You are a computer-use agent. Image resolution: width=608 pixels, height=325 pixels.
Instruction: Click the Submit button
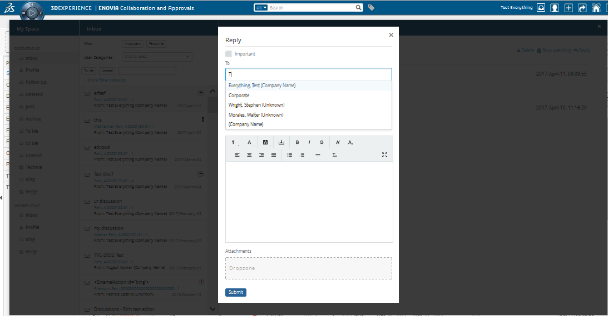[x=235, y=292]
